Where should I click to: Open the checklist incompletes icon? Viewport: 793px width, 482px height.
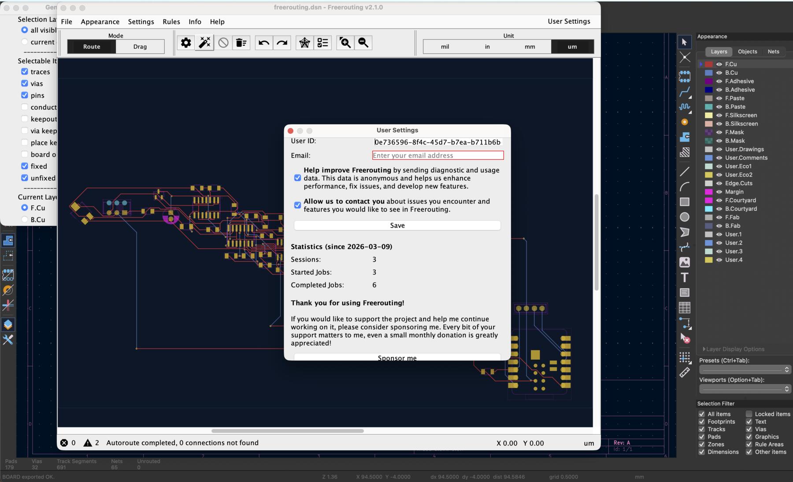[x=322, y=43]
